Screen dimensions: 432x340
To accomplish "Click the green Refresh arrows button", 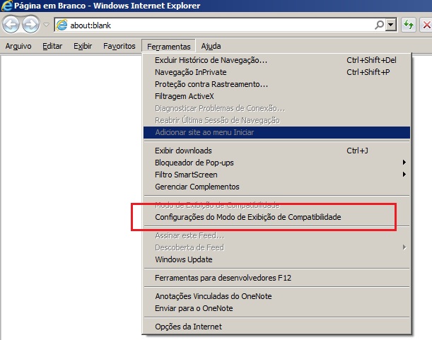I will click(x=408, y=25).
